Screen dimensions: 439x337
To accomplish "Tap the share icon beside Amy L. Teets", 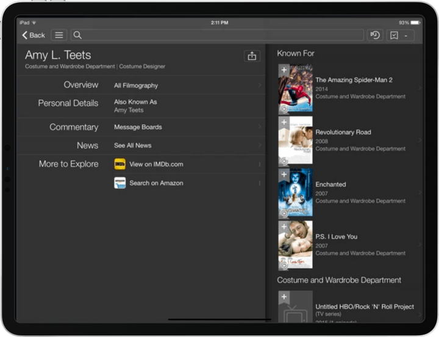I will (x=251, y=56).
